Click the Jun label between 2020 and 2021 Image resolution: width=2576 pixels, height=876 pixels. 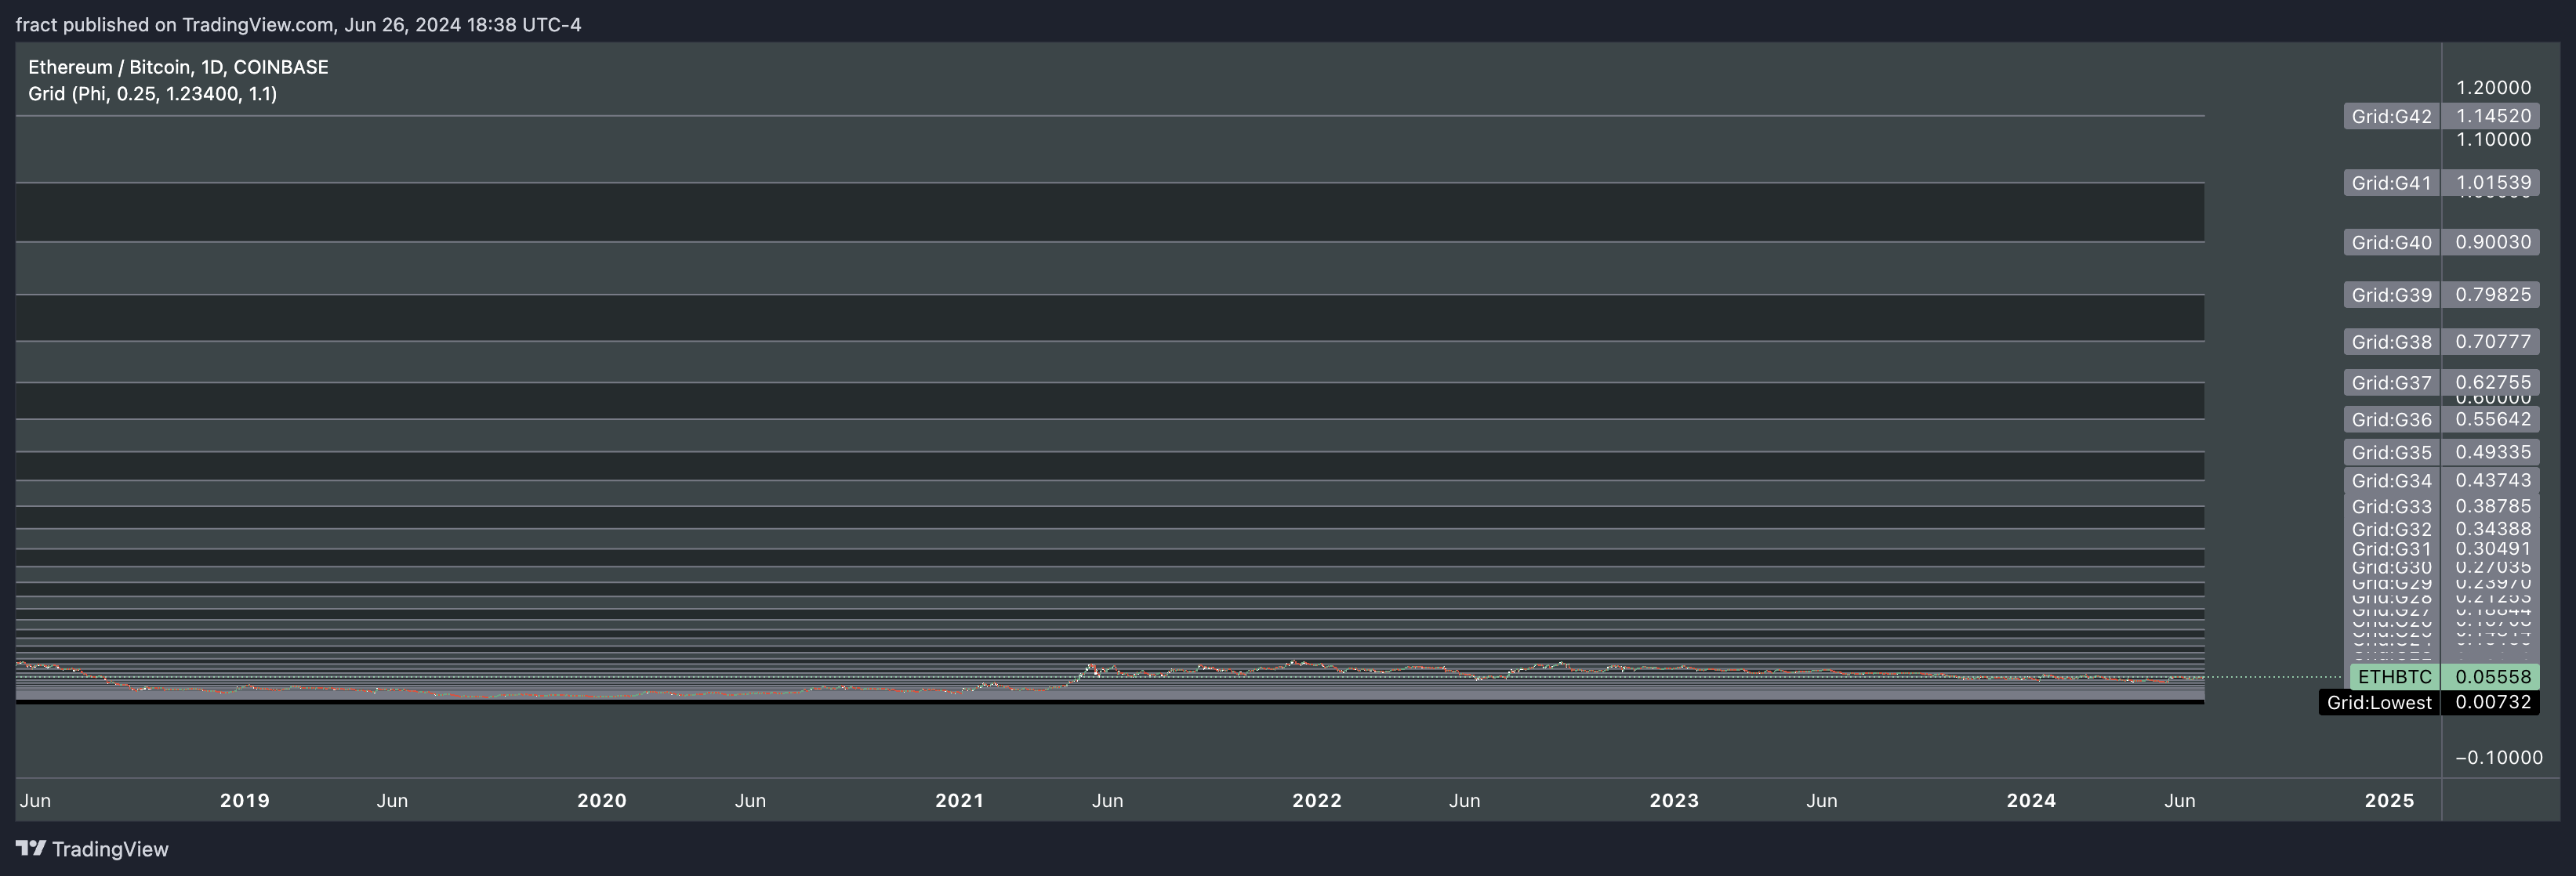pyautogui.click(x=750, y=800)
